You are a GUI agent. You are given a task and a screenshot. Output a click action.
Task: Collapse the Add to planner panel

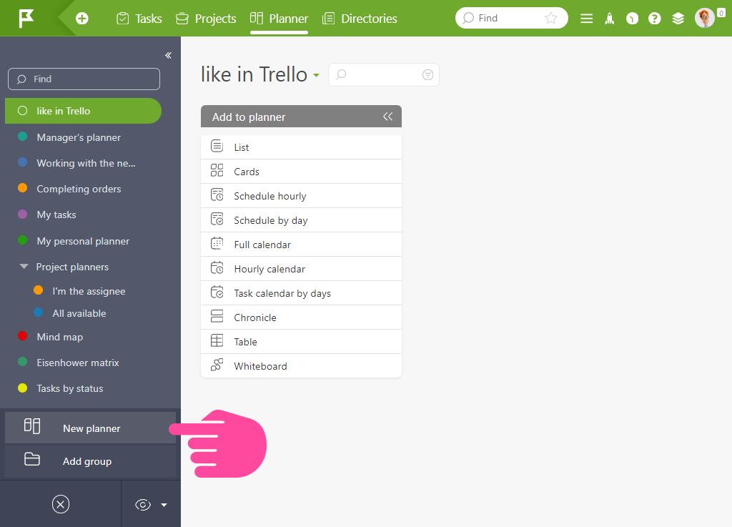tap(388, 117)
